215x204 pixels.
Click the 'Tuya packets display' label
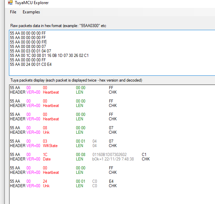click(76, 80)
